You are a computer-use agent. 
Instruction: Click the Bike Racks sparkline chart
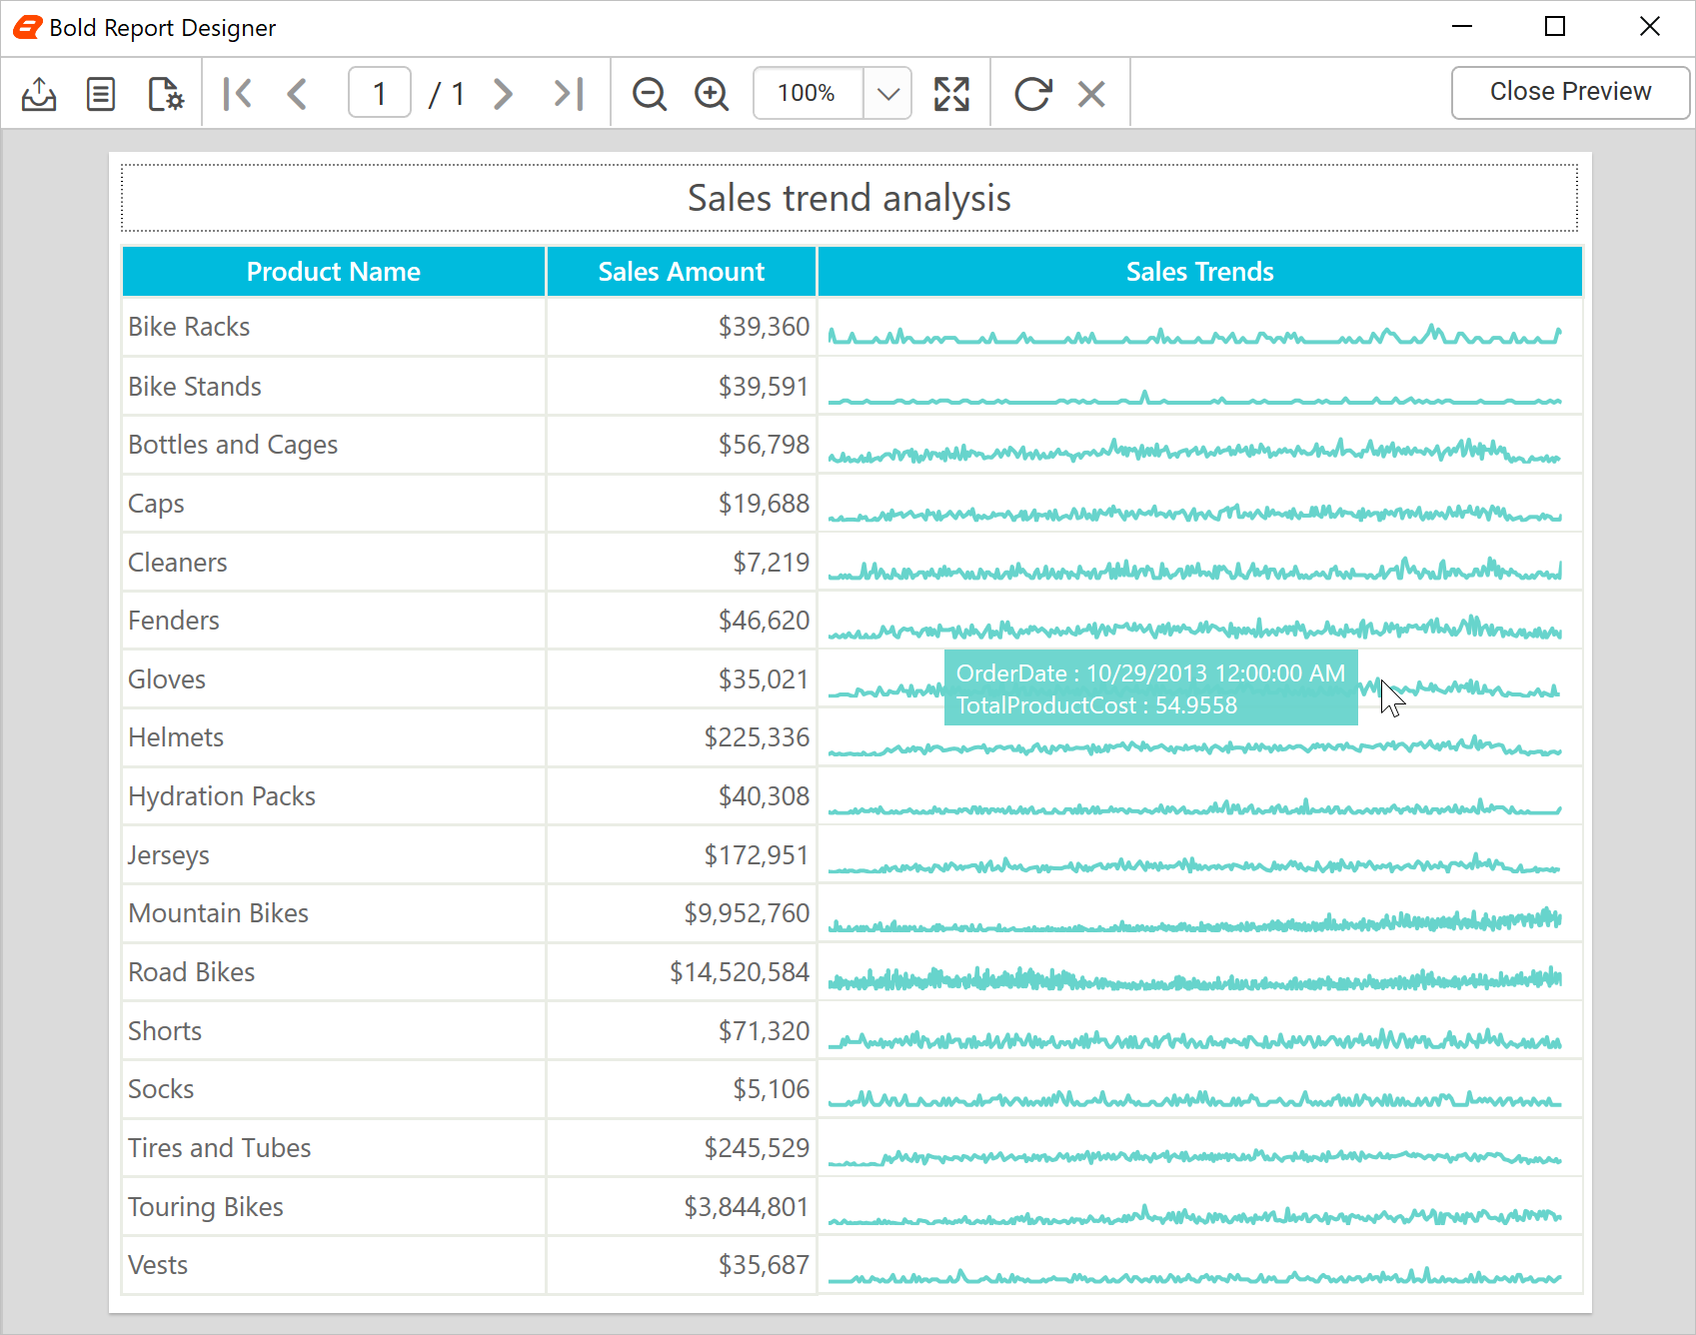click(1195, 335)
